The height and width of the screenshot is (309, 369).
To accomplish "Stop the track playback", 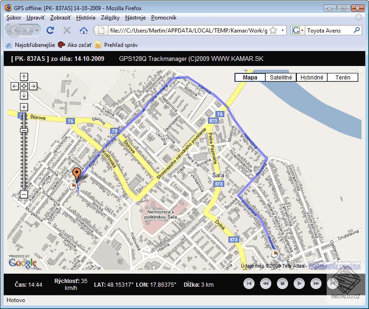I will (x=282, y=283).
